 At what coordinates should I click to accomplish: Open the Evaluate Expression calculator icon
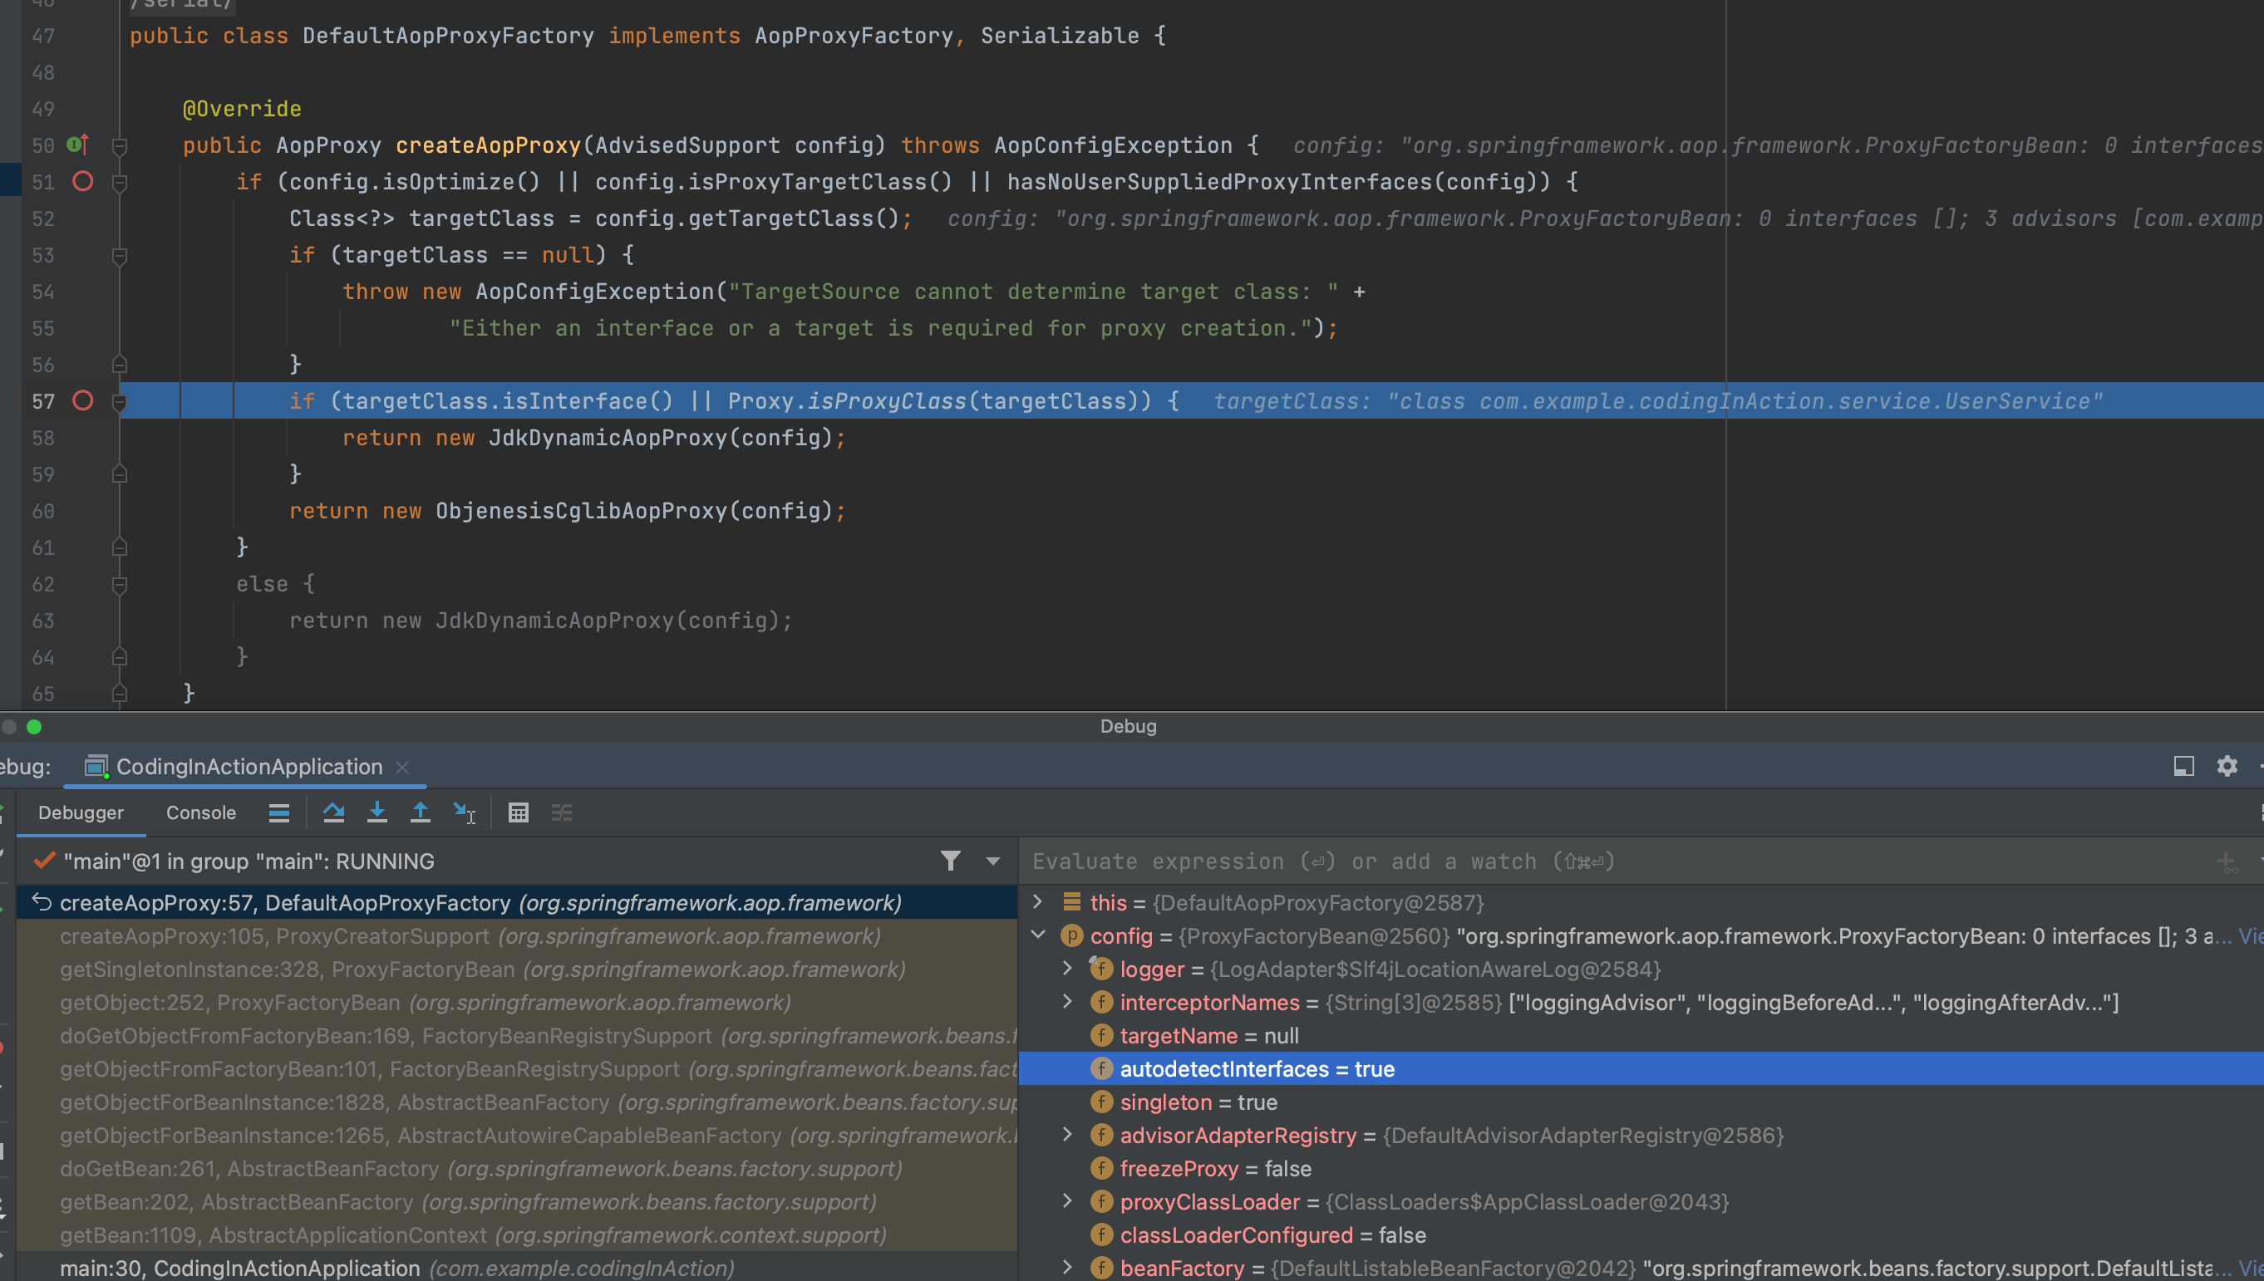click(x=519, y=813)
